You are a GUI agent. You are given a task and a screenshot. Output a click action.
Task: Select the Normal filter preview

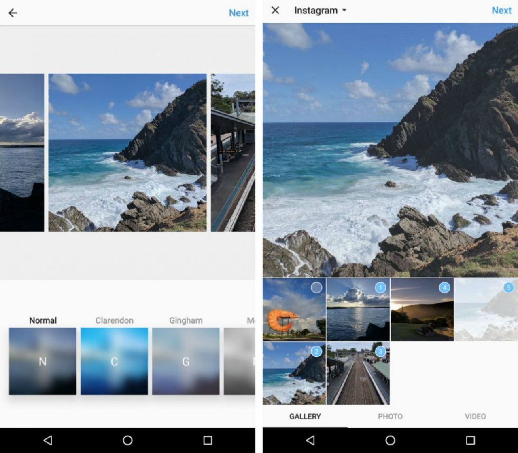coord(42,362)
